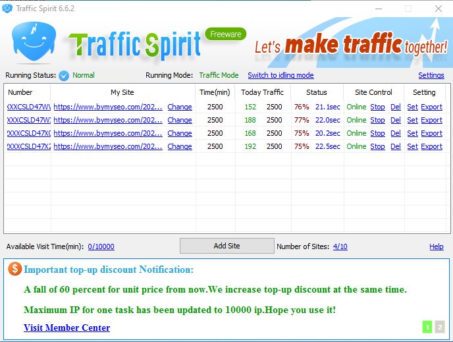Stop the site with 77% status
The height and width of the screenshot is (342, 453).
(377, 120)
